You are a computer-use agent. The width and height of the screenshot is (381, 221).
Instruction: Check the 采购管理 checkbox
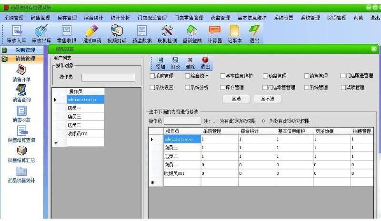point(152,76)
